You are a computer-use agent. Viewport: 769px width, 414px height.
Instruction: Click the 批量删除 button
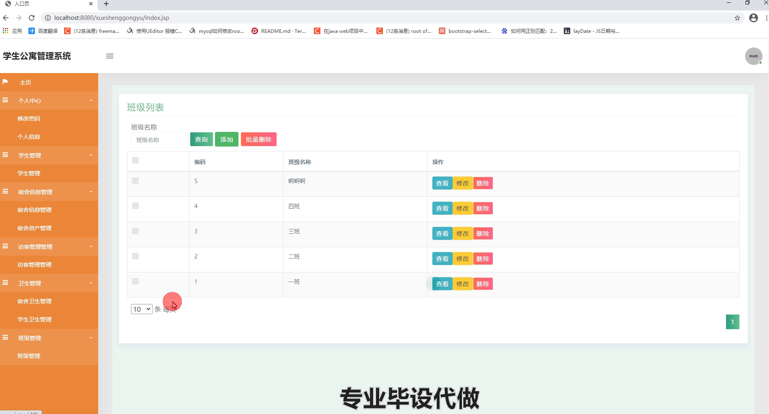click(x=259, y=139)
